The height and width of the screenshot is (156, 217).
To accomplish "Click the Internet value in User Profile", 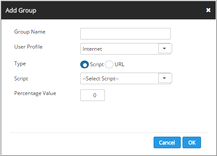I will (92, 49).
